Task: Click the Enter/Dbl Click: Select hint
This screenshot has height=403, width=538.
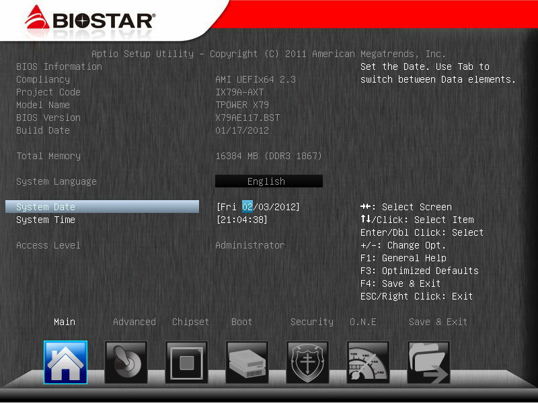Action: pos(422,232)
